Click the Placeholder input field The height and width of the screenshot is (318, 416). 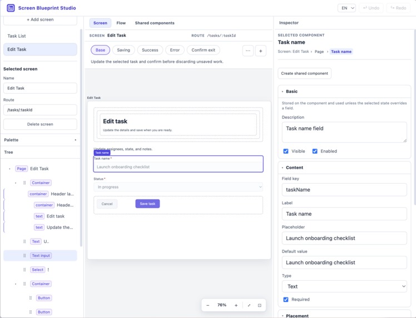(x=344, y=238)
